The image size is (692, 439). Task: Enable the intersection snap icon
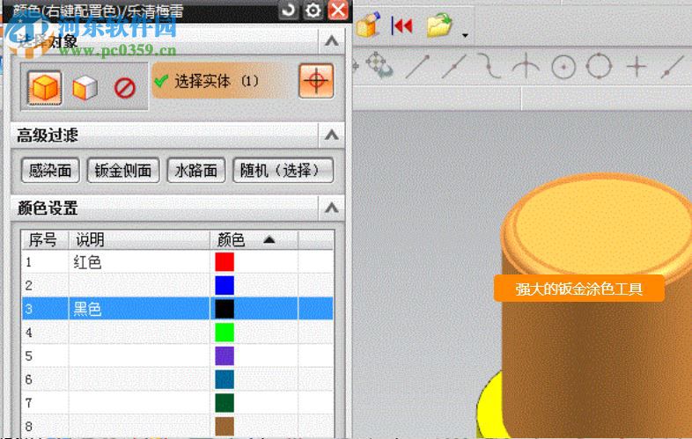click(526, 67)
